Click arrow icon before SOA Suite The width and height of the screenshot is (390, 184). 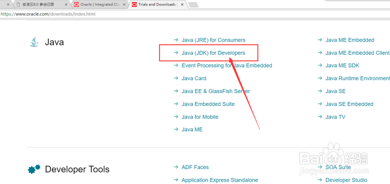(320, 167)
